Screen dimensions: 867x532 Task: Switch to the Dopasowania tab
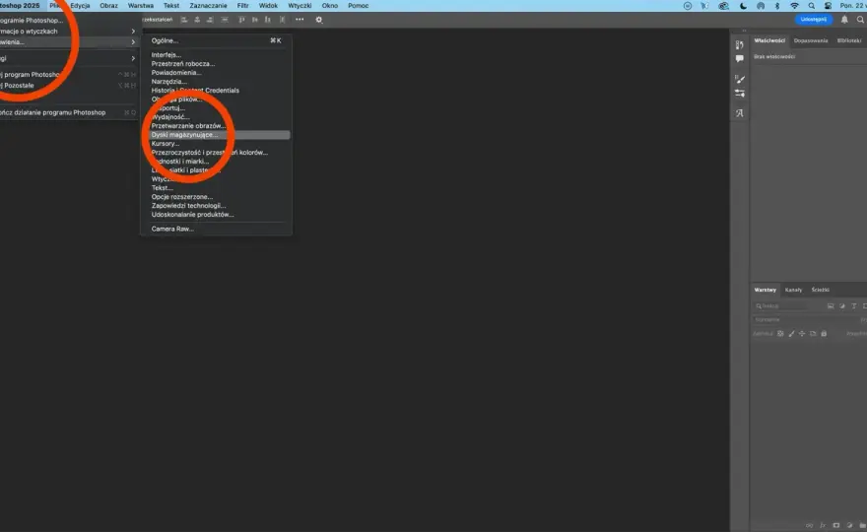pyautogui.click(x=811, y=41)
